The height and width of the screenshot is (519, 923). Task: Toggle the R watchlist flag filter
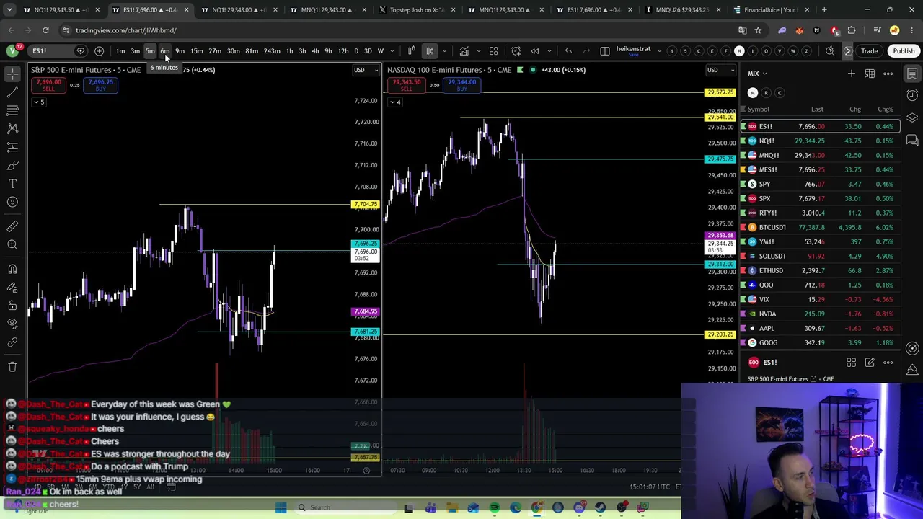[766, 93]
